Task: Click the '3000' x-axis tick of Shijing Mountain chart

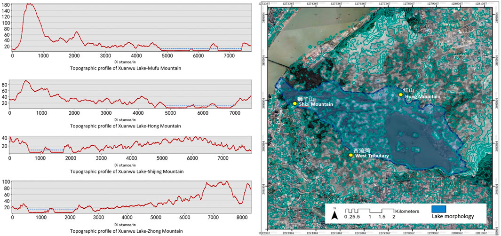Action: (101, 158)
